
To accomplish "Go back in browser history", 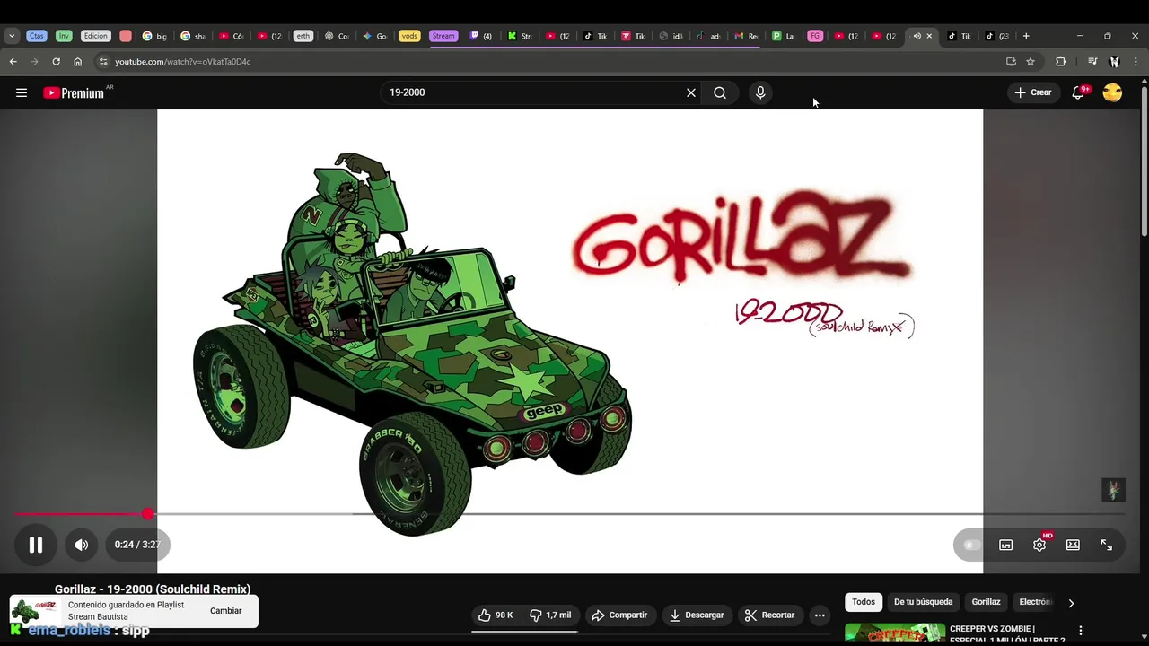I will pos(13,62).
